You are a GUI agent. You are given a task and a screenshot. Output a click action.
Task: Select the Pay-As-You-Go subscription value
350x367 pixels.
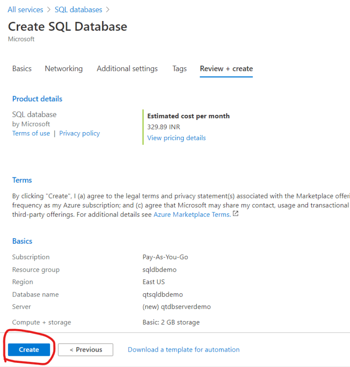pyautogui.click(x=165, y=257)
